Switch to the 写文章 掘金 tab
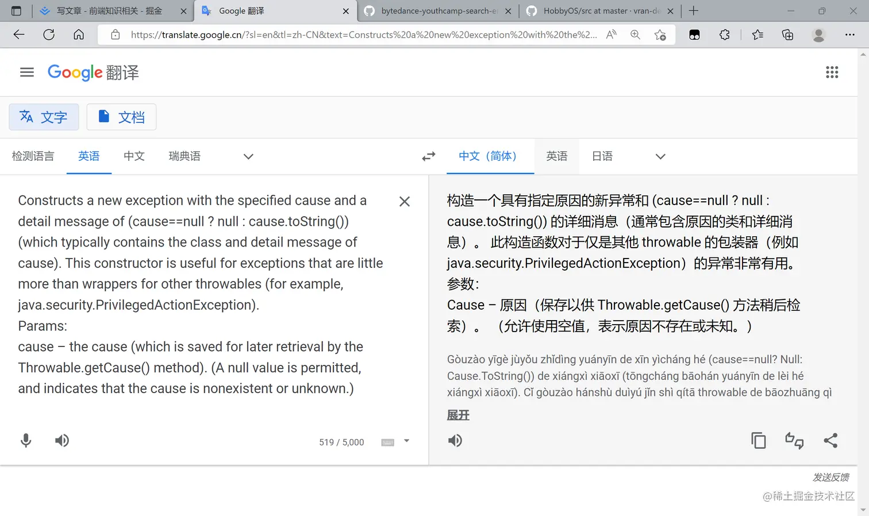Viewport: 869px width, 516px height. 113,11
